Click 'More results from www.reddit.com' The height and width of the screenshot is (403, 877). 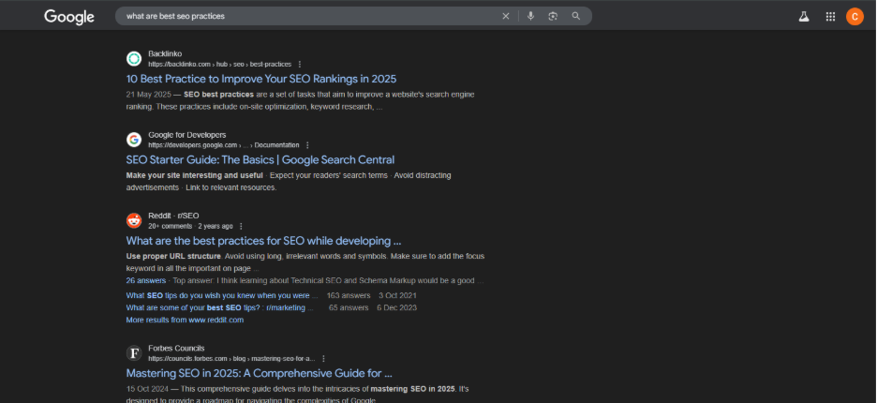[185, 320]
